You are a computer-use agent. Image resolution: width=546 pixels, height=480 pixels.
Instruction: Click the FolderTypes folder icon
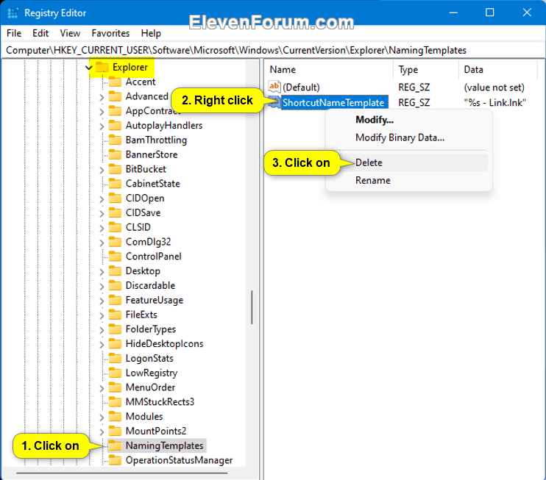pos(115,329)
